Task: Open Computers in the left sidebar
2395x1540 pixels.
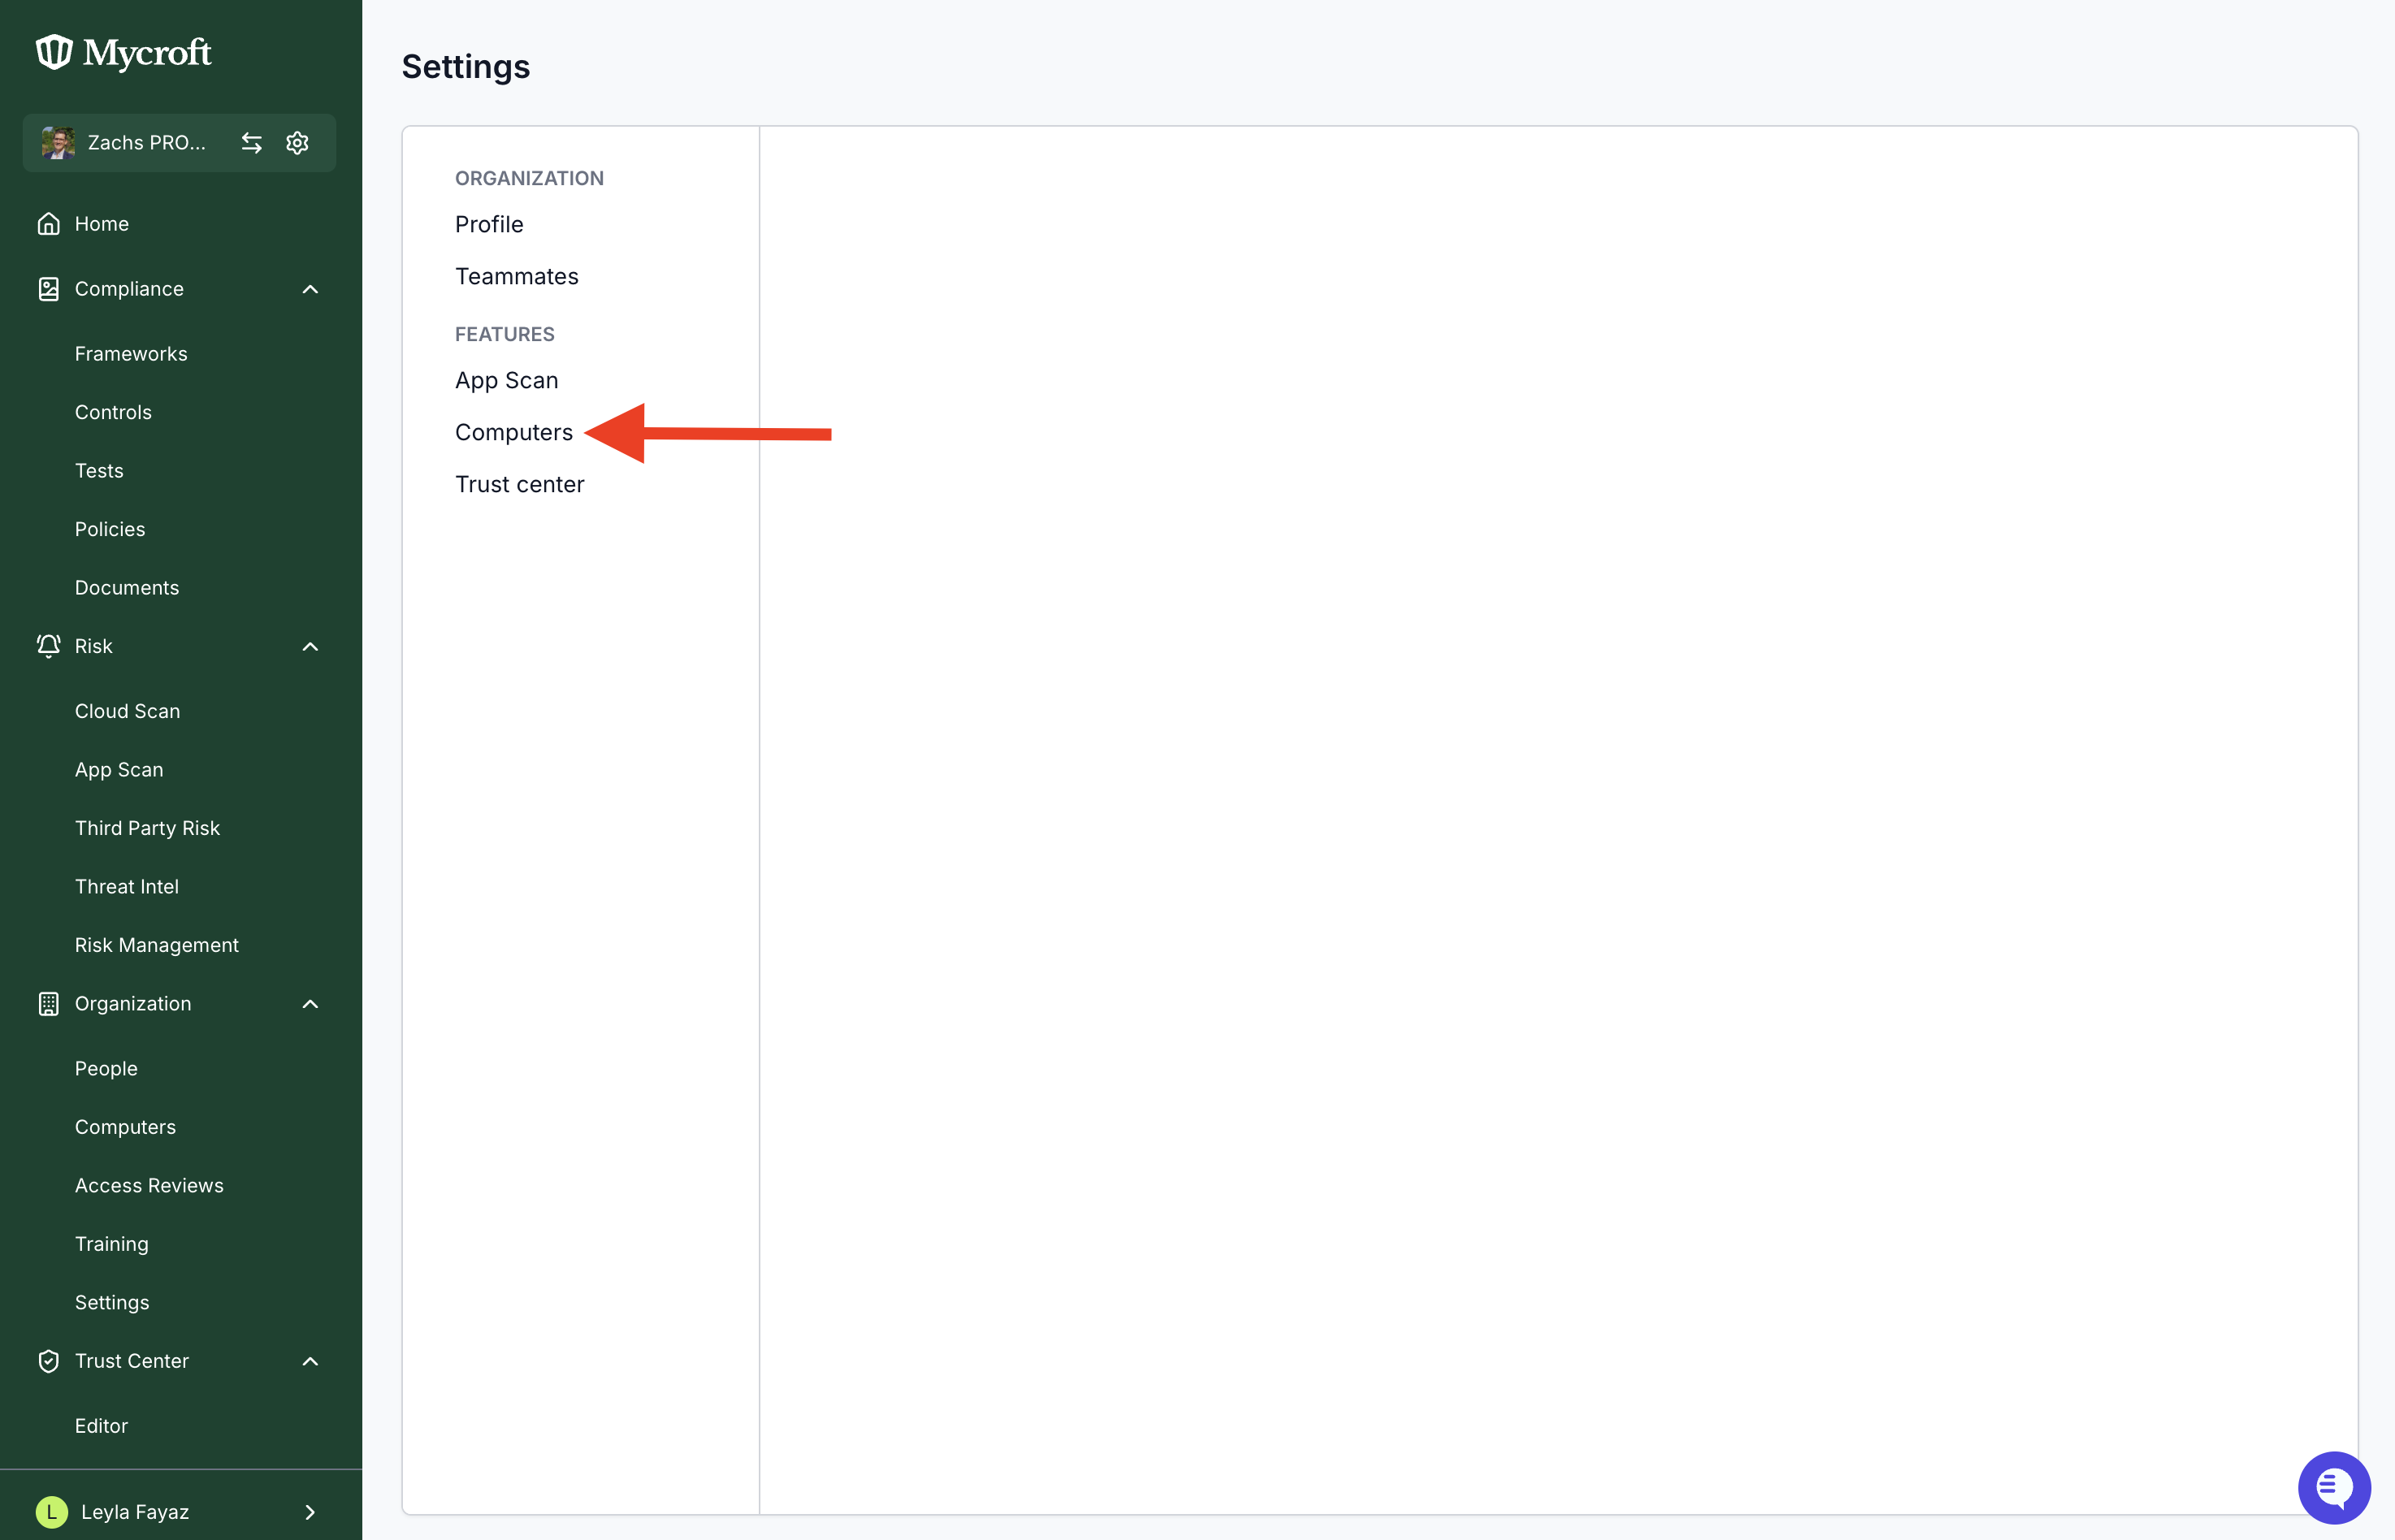Action: click(125, 1127)
